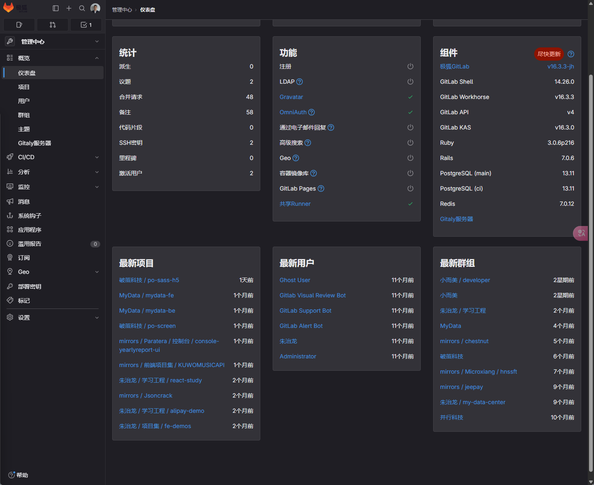Open assigned issues shortcut icon
The height and width of the screenshot is (485, 594).
click(x=19, y=25)
